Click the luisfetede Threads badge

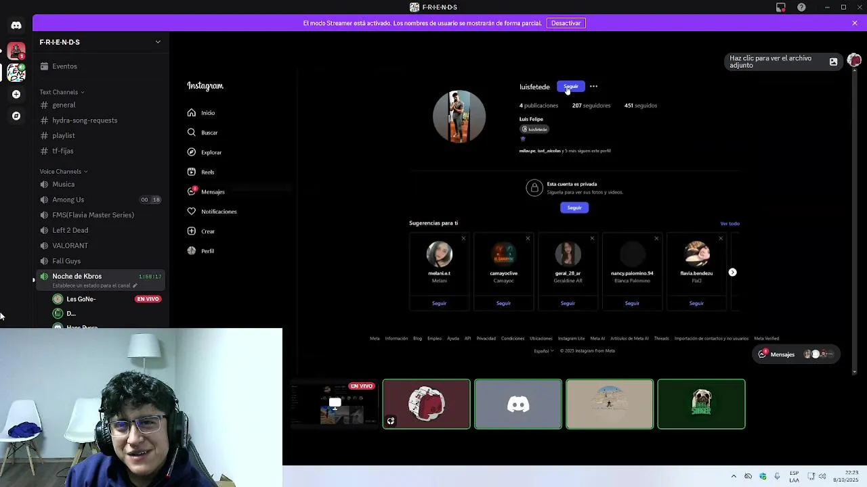[x=534, y=129]
